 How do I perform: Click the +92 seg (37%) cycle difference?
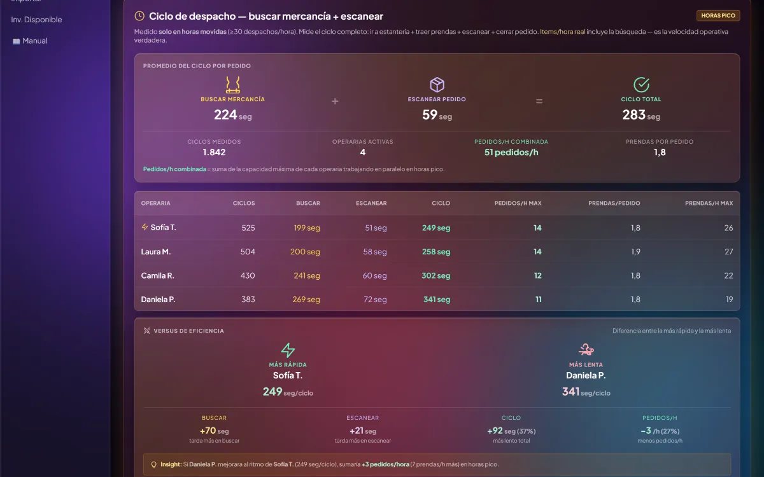[x=511, y=431]
